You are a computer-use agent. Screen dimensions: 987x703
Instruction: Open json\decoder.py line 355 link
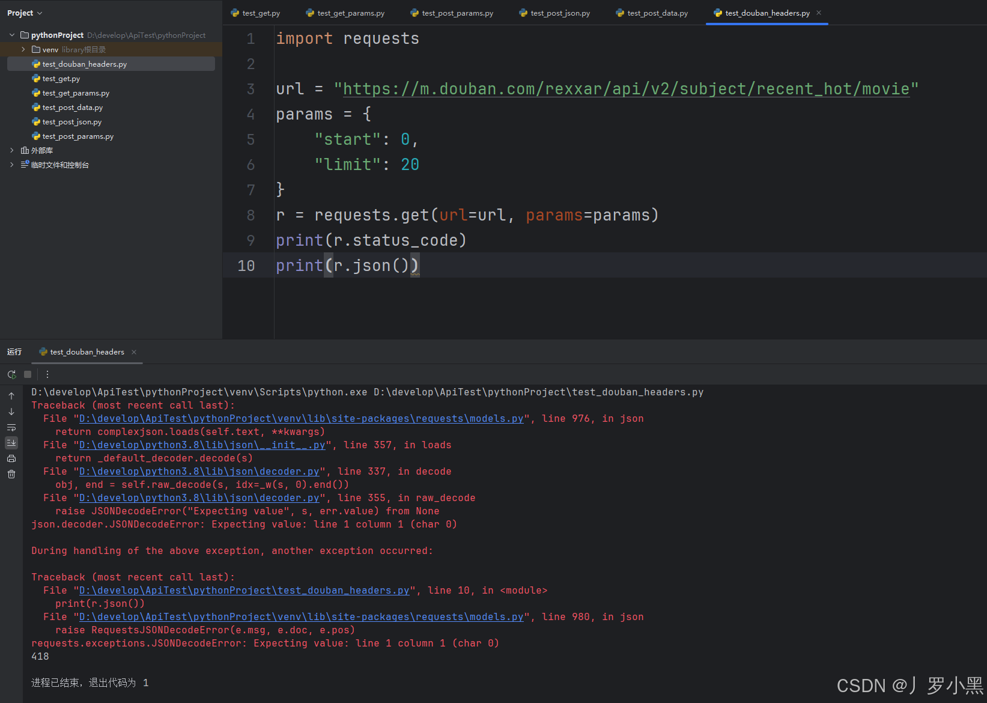pos(199,498)
